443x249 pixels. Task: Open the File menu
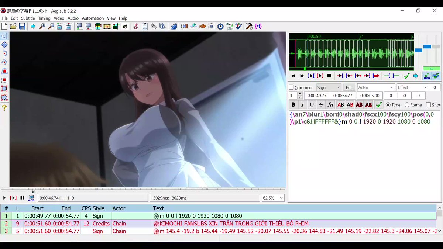(4, 18)
